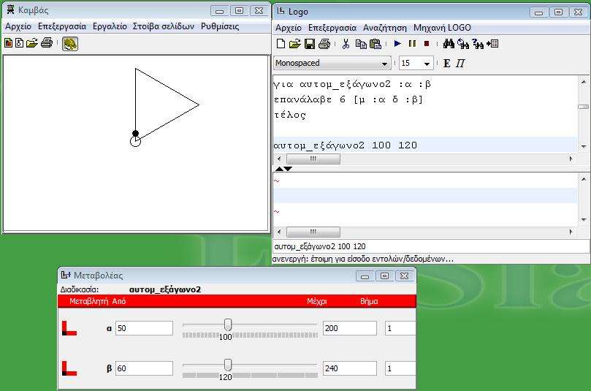
Task: Click the β 'Μέχρι' field containing 240
Action: [x=350, y=368]
